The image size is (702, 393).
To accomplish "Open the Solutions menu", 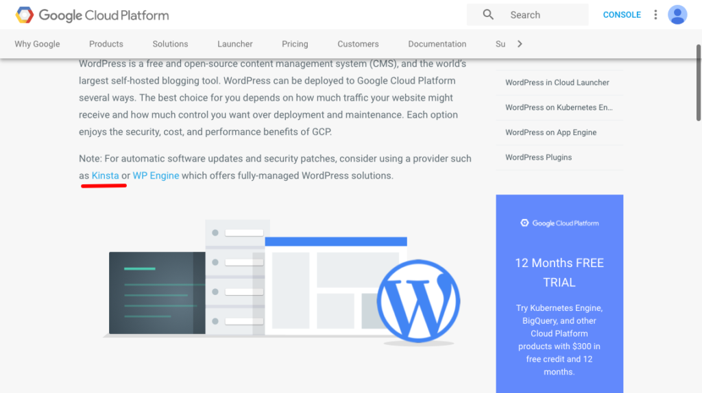I will [170, 44].
